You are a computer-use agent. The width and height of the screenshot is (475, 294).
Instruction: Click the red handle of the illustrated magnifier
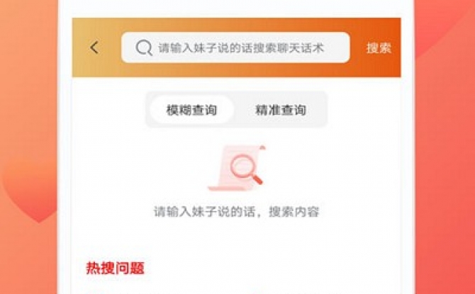pyautogui.click(x=257, y=179)
